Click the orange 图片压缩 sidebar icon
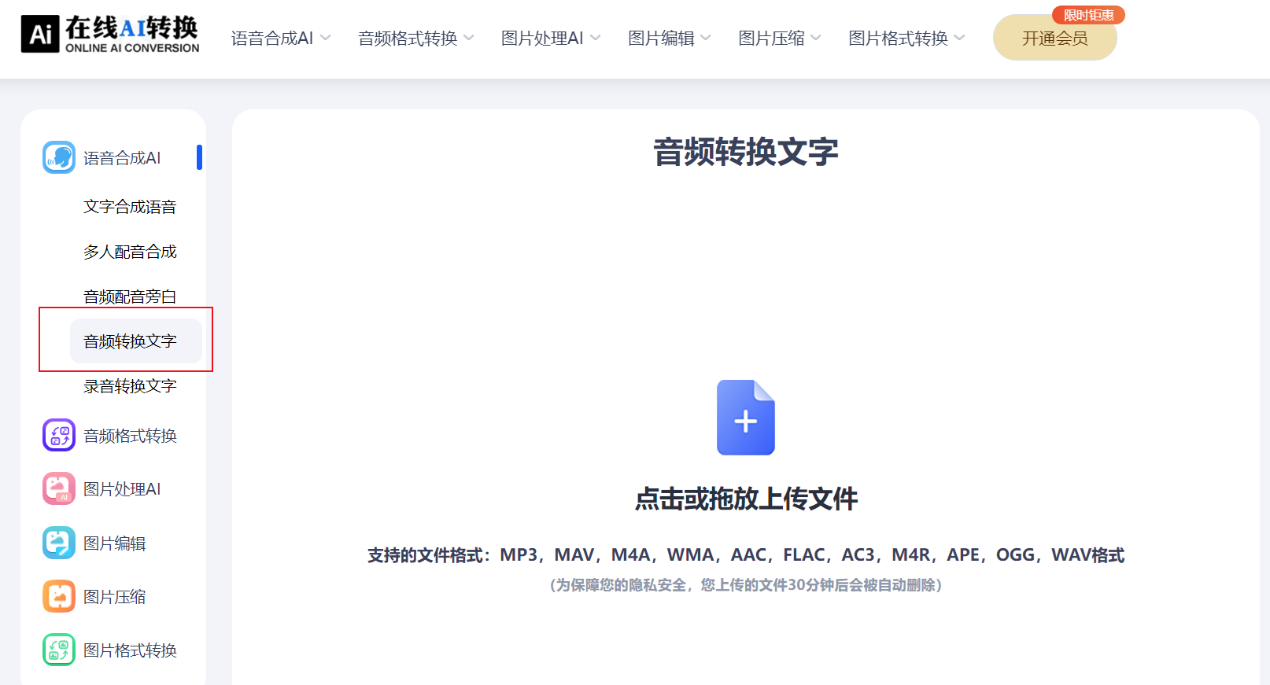The image size is (1270, 685). click(x=59, y=596)
